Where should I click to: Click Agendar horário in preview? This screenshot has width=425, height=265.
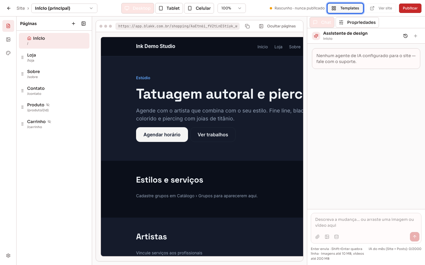coord(162,135)
